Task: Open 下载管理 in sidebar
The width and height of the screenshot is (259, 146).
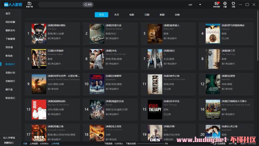Action: click(x=10, y=39)
